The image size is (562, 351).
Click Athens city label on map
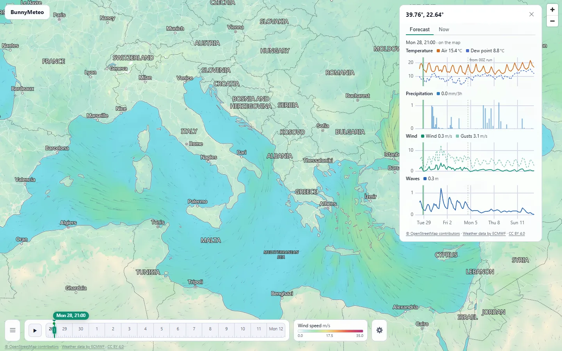coord(328,204)
